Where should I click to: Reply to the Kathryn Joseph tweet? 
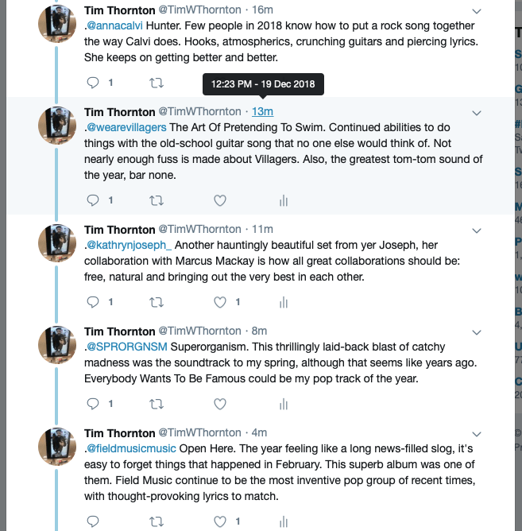click(x=93, y=302)
